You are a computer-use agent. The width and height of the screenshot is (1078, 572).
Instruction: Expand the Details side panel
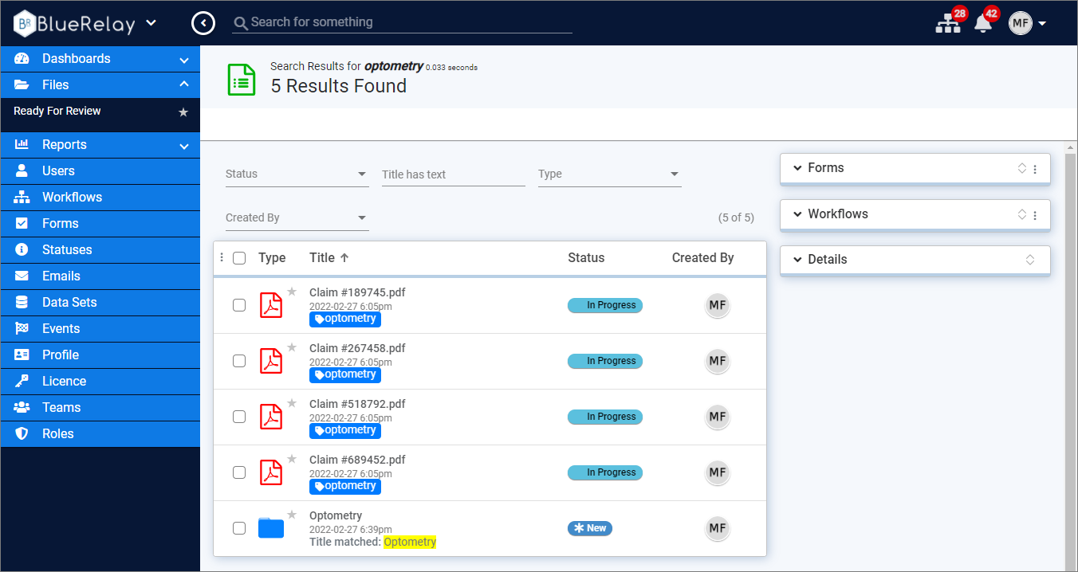[797, 260]
